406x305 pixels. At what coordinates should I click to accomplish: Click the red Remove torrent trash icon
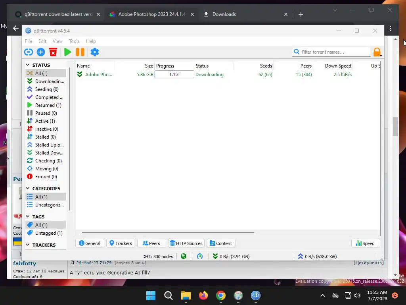(53, 52)
